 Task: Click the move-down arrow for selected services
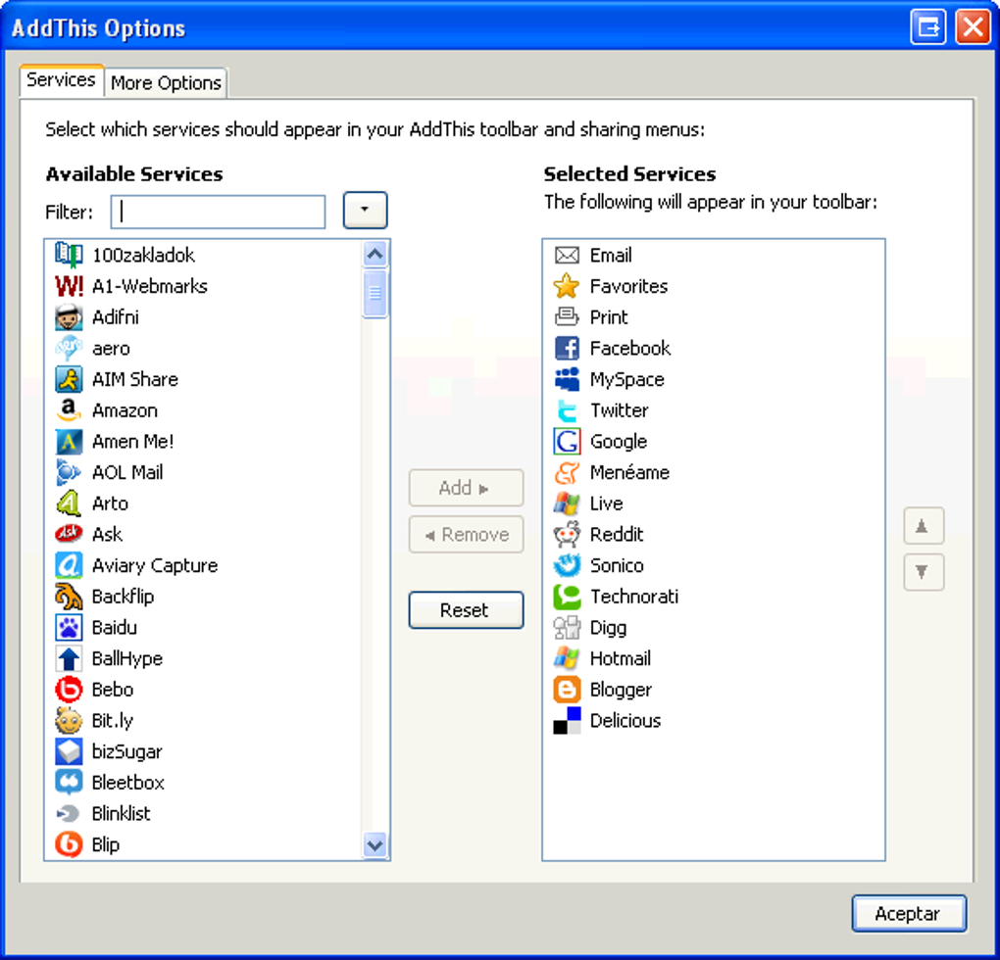tap(923, 572)
